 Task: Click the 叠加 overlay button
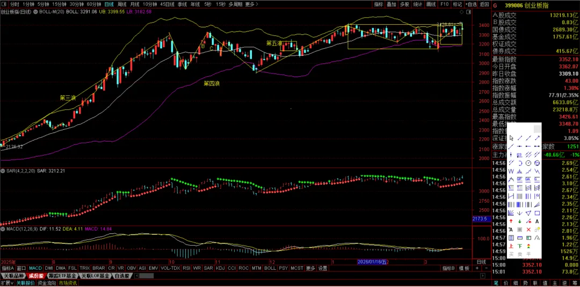tap(392, 4)
